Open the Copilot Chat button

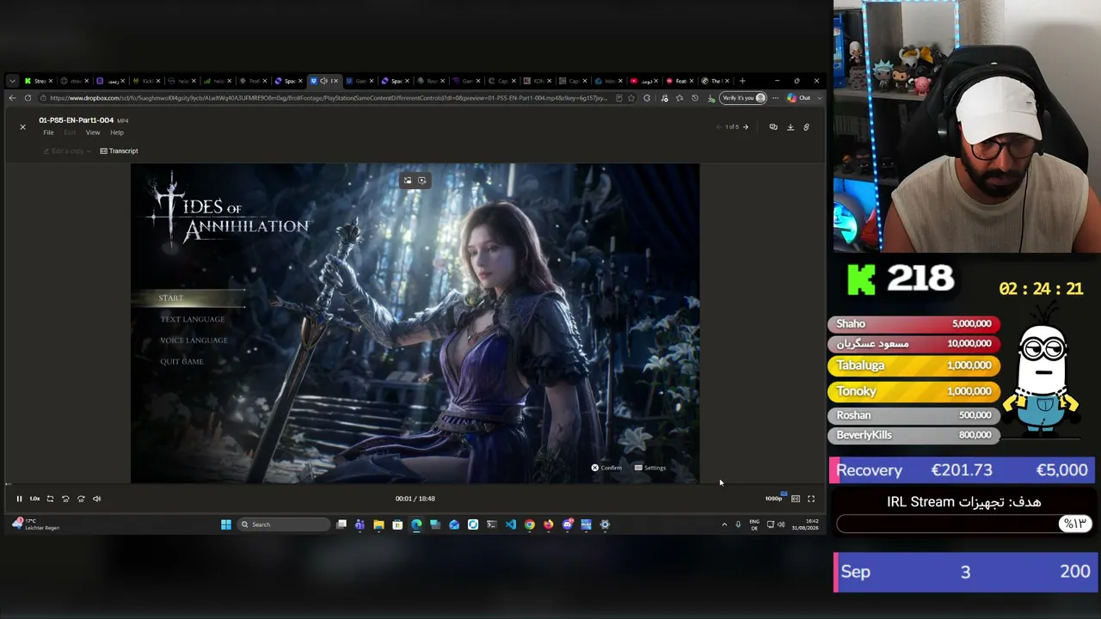pyautogui.click(x=799, y=98)
